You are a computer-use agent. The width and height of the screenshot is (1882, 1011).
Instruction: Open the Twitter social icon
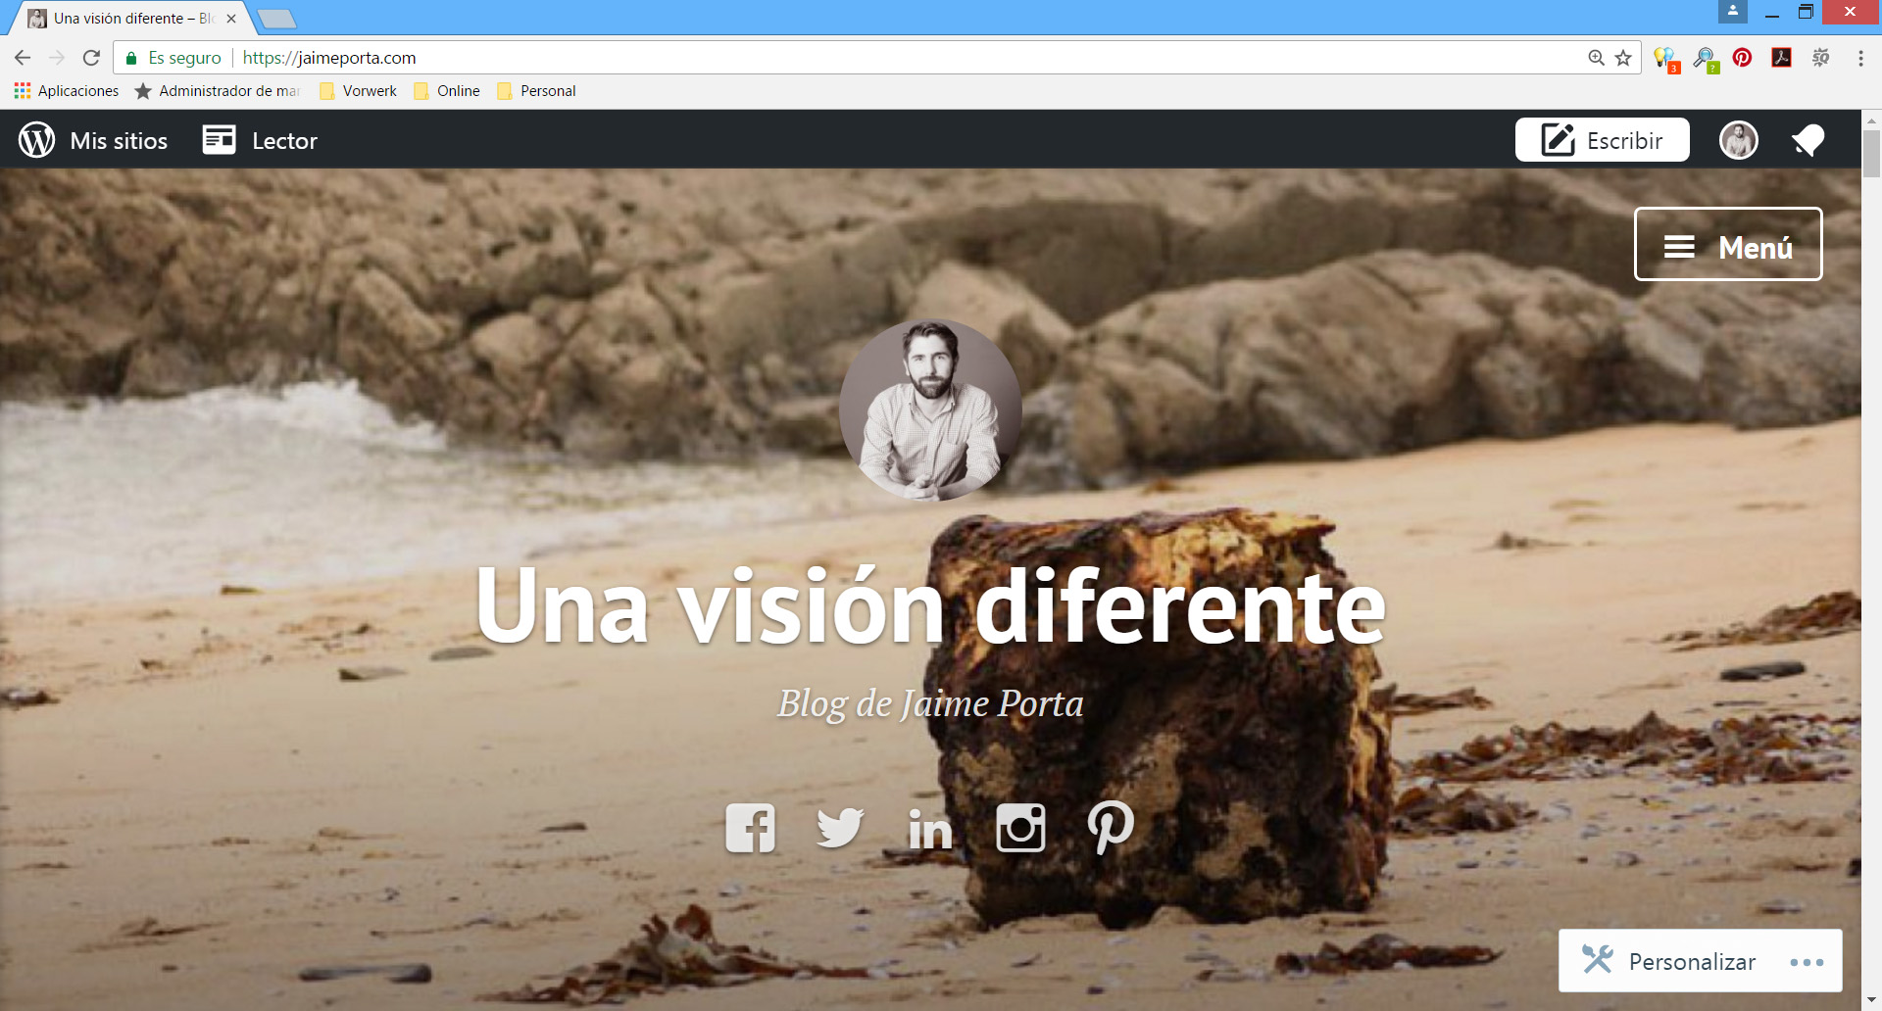click(839, 828)
